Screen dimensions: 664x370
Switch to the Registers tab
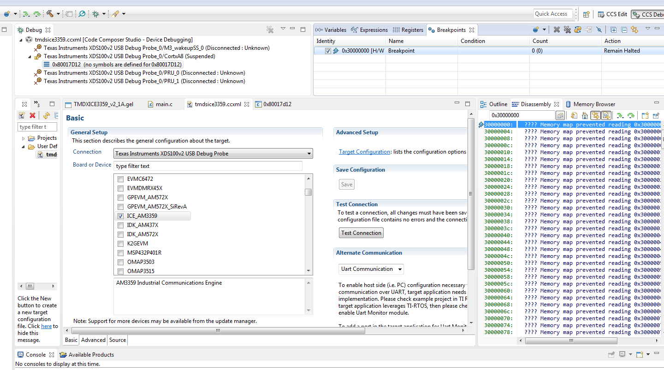point(408,30)
